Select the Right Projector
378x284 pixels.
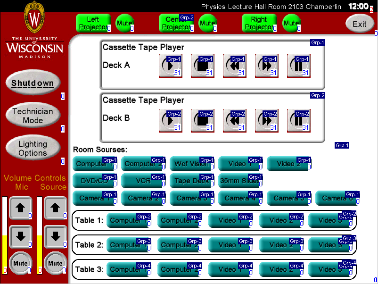(259, 23)
